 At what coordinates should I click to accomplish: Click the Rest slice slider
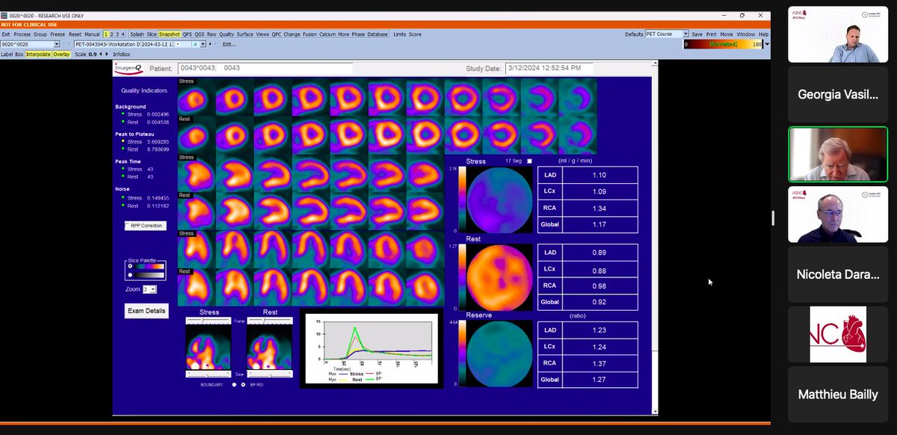270,374
